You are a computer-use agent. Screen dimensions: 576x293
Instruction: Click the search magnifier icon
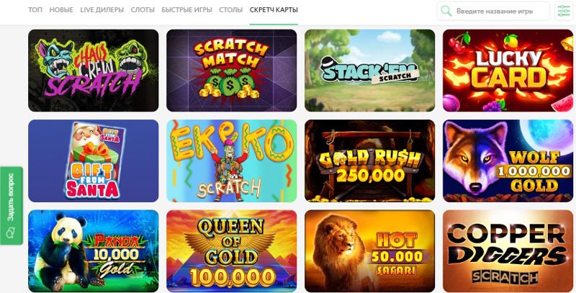pyautogui.click(x=446, y=11)
